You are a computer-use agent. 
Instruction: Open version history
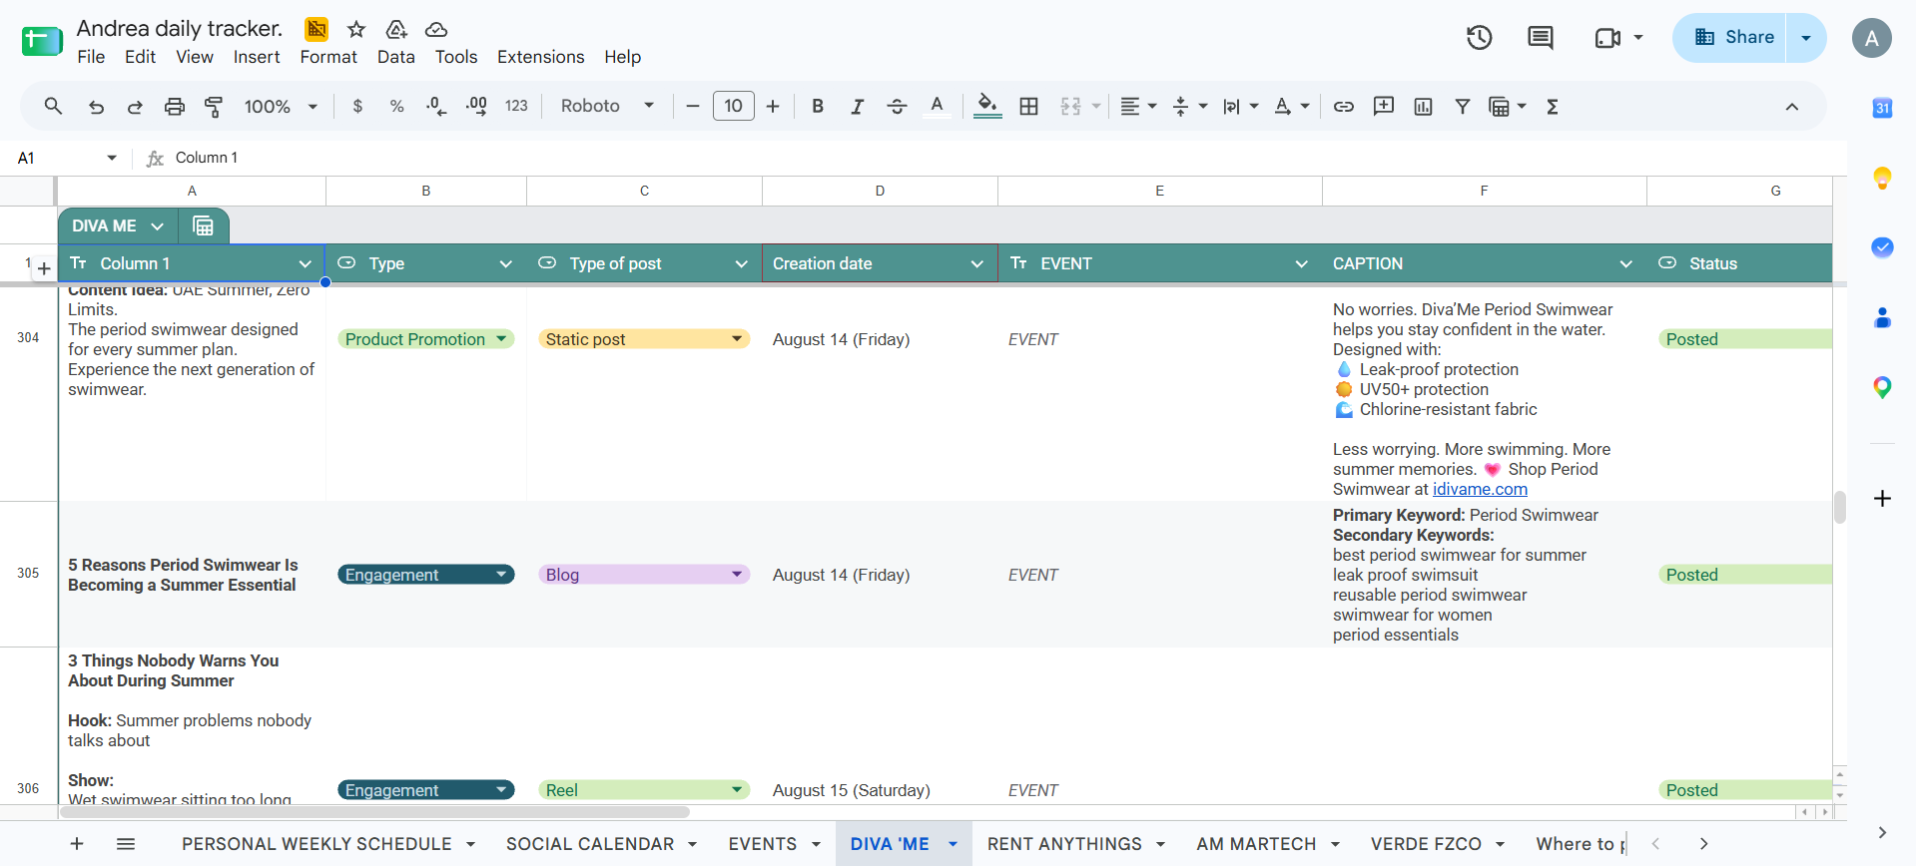(1479, 38)
